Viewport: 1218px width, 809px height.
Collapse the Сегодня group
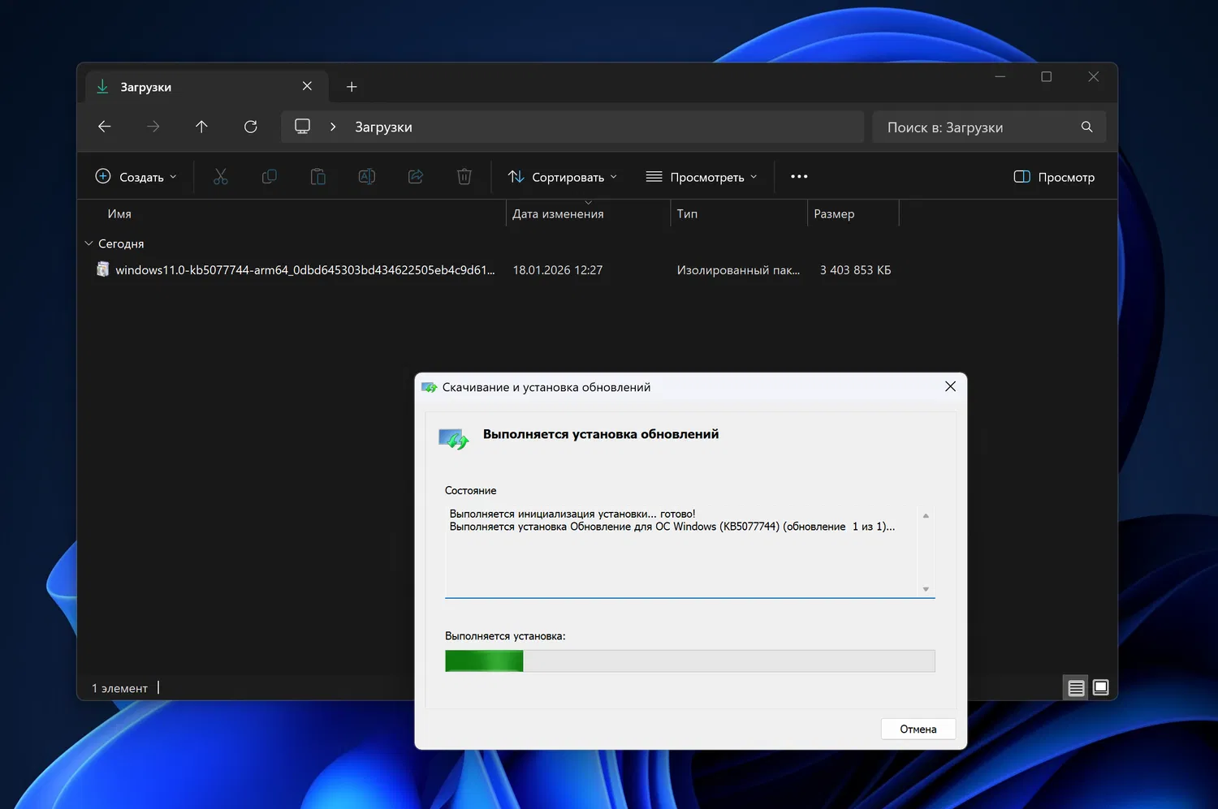tap(89, 243)
